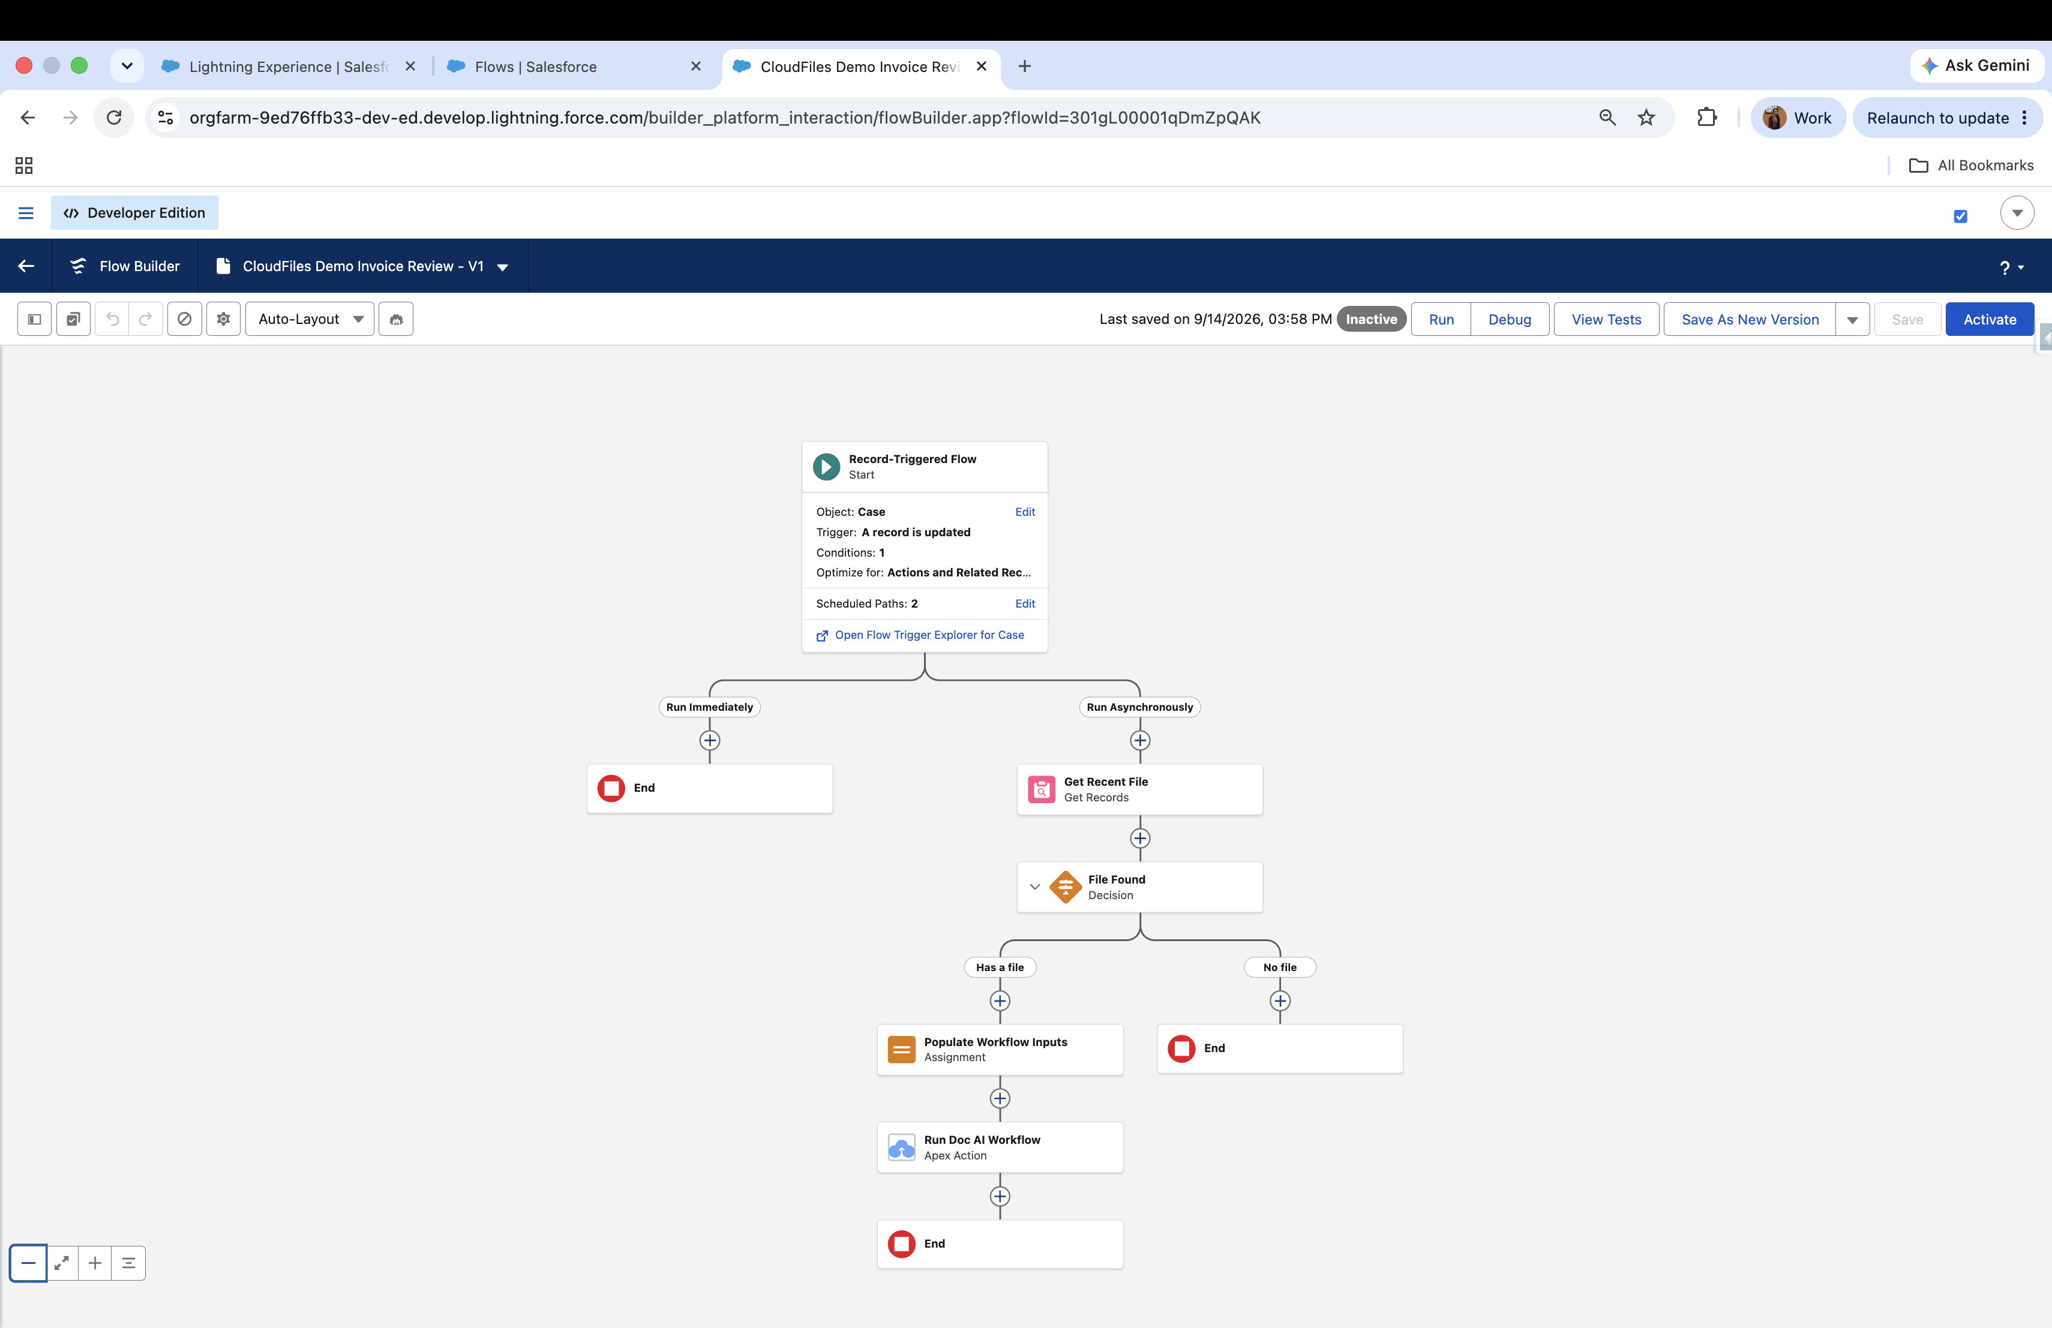Open flow settings gear icon
This screenshot has width=2052, height=1328.
223,319
